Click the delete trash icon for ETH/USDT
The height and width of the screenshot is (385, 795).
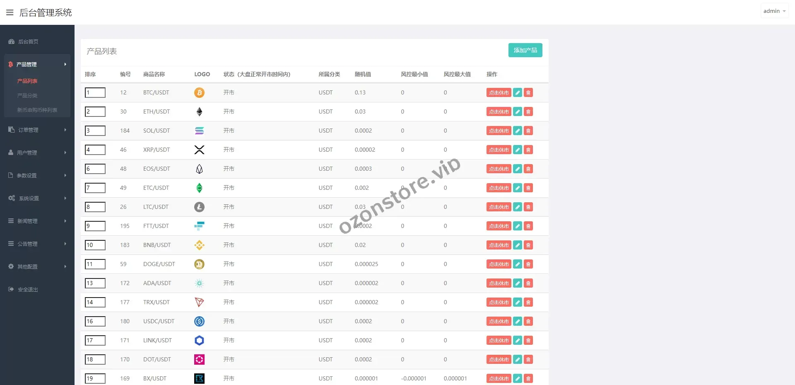(528, 112)
